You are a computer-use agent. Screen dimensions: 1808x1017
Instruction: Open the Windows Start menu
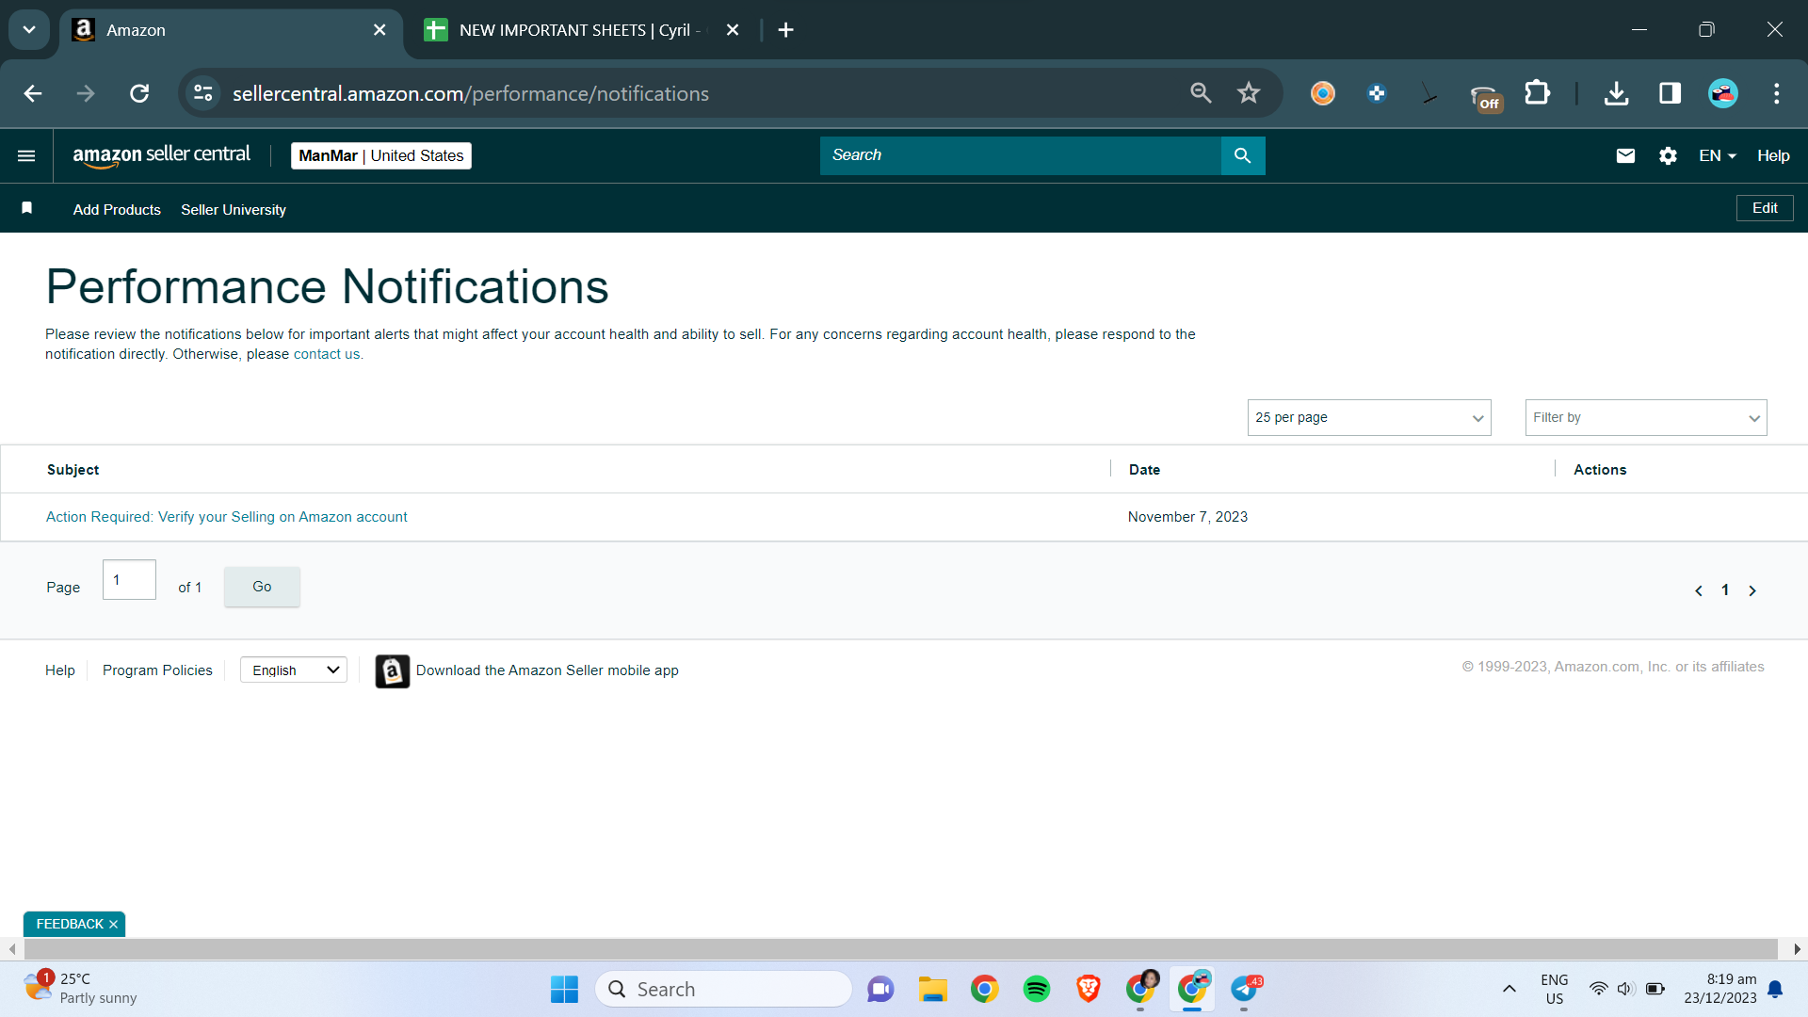pyautogui.click(x=565, y=989)
